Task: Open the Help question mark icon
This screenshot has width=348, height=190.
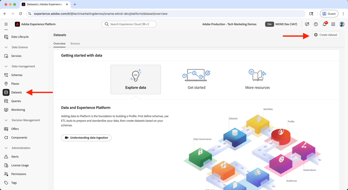Action: click(x=316, y=24)
